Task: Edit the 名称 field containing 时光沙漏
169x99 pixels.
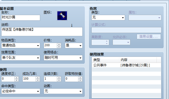Action: pos(21,18)
